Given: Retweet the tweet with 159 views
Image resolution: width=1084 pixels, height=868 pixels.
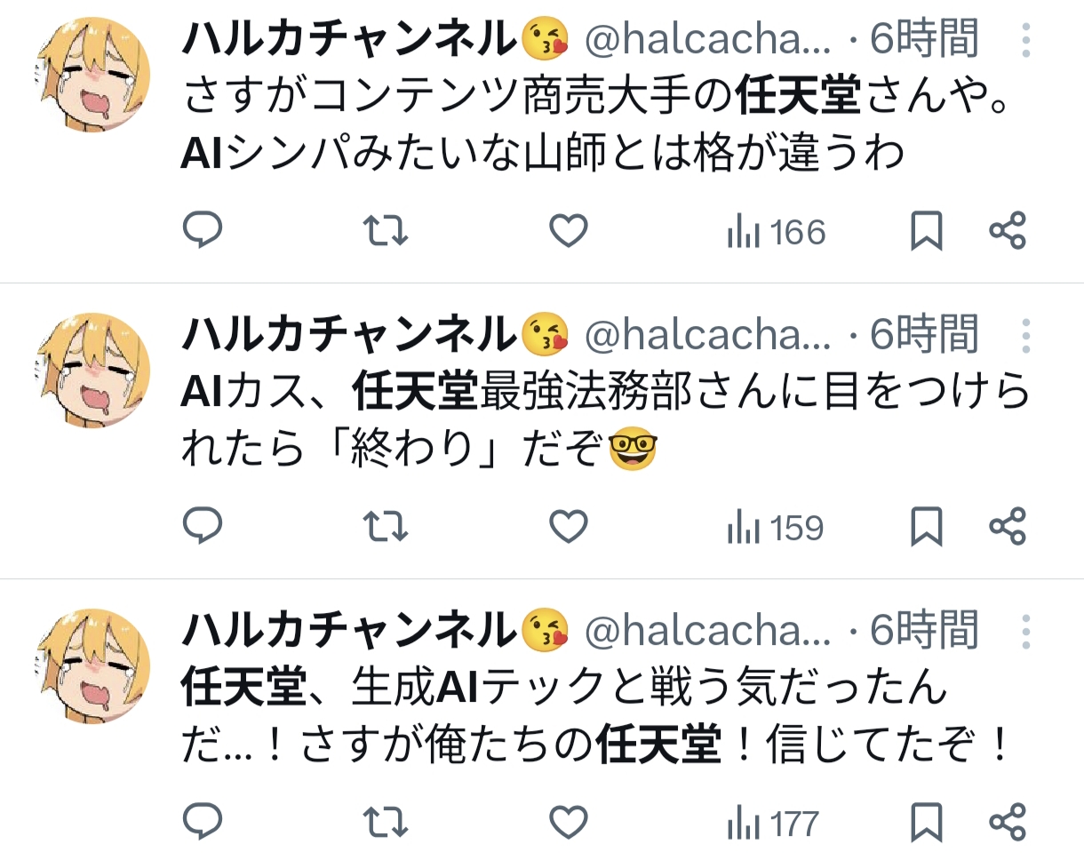Looking at the screenshot, I should click(x=387, y=527).
